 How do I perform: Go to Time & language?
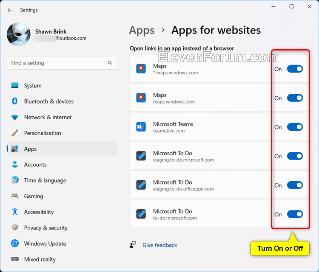click(62, 180)
